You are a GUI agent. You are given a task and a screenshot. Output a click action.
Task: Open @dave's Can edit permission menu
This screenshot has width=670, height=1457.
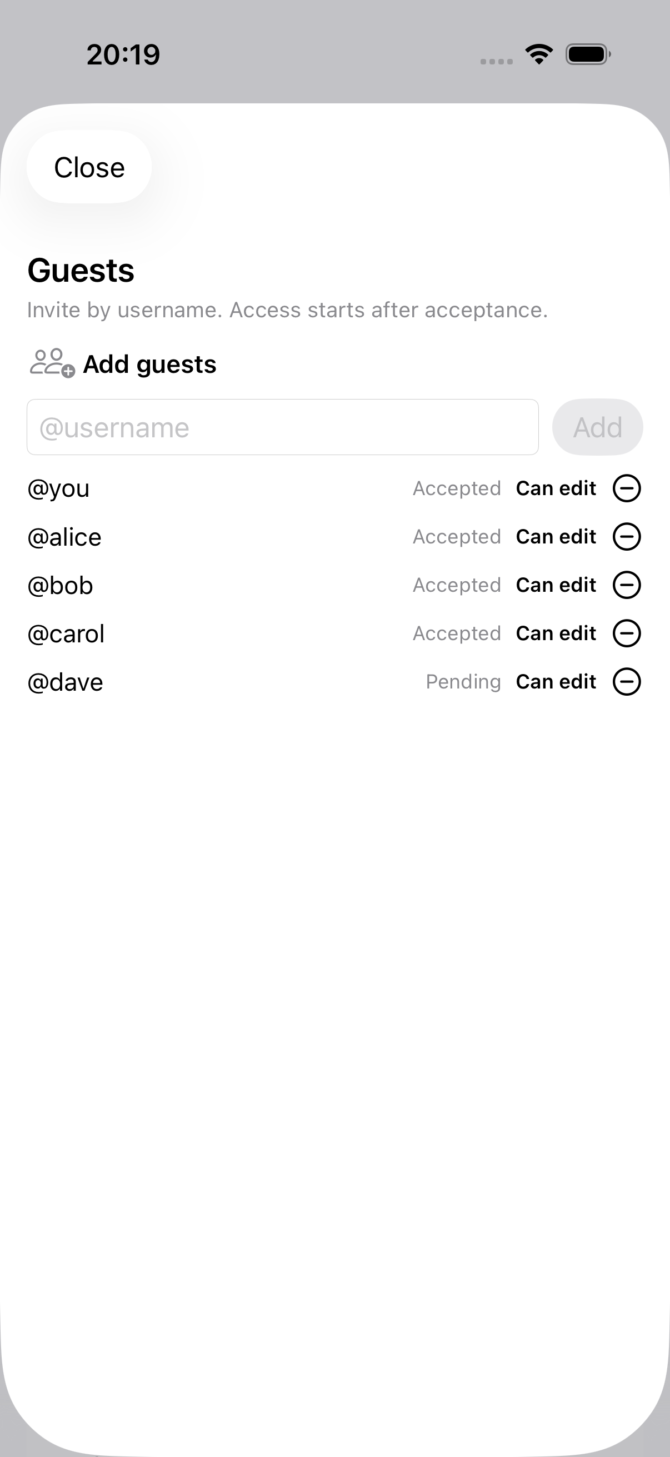pos(556,682)
